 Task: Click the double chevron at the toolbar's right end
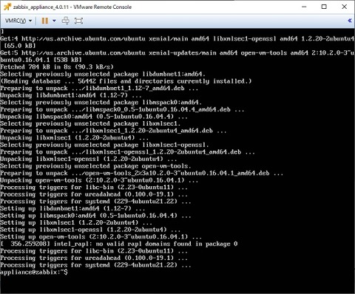coord(350,21)
